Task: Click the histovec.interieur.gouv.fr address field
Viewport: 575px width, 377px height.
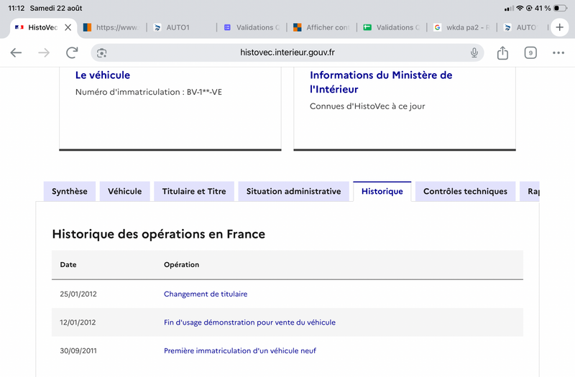Action: tap(287, 52)
